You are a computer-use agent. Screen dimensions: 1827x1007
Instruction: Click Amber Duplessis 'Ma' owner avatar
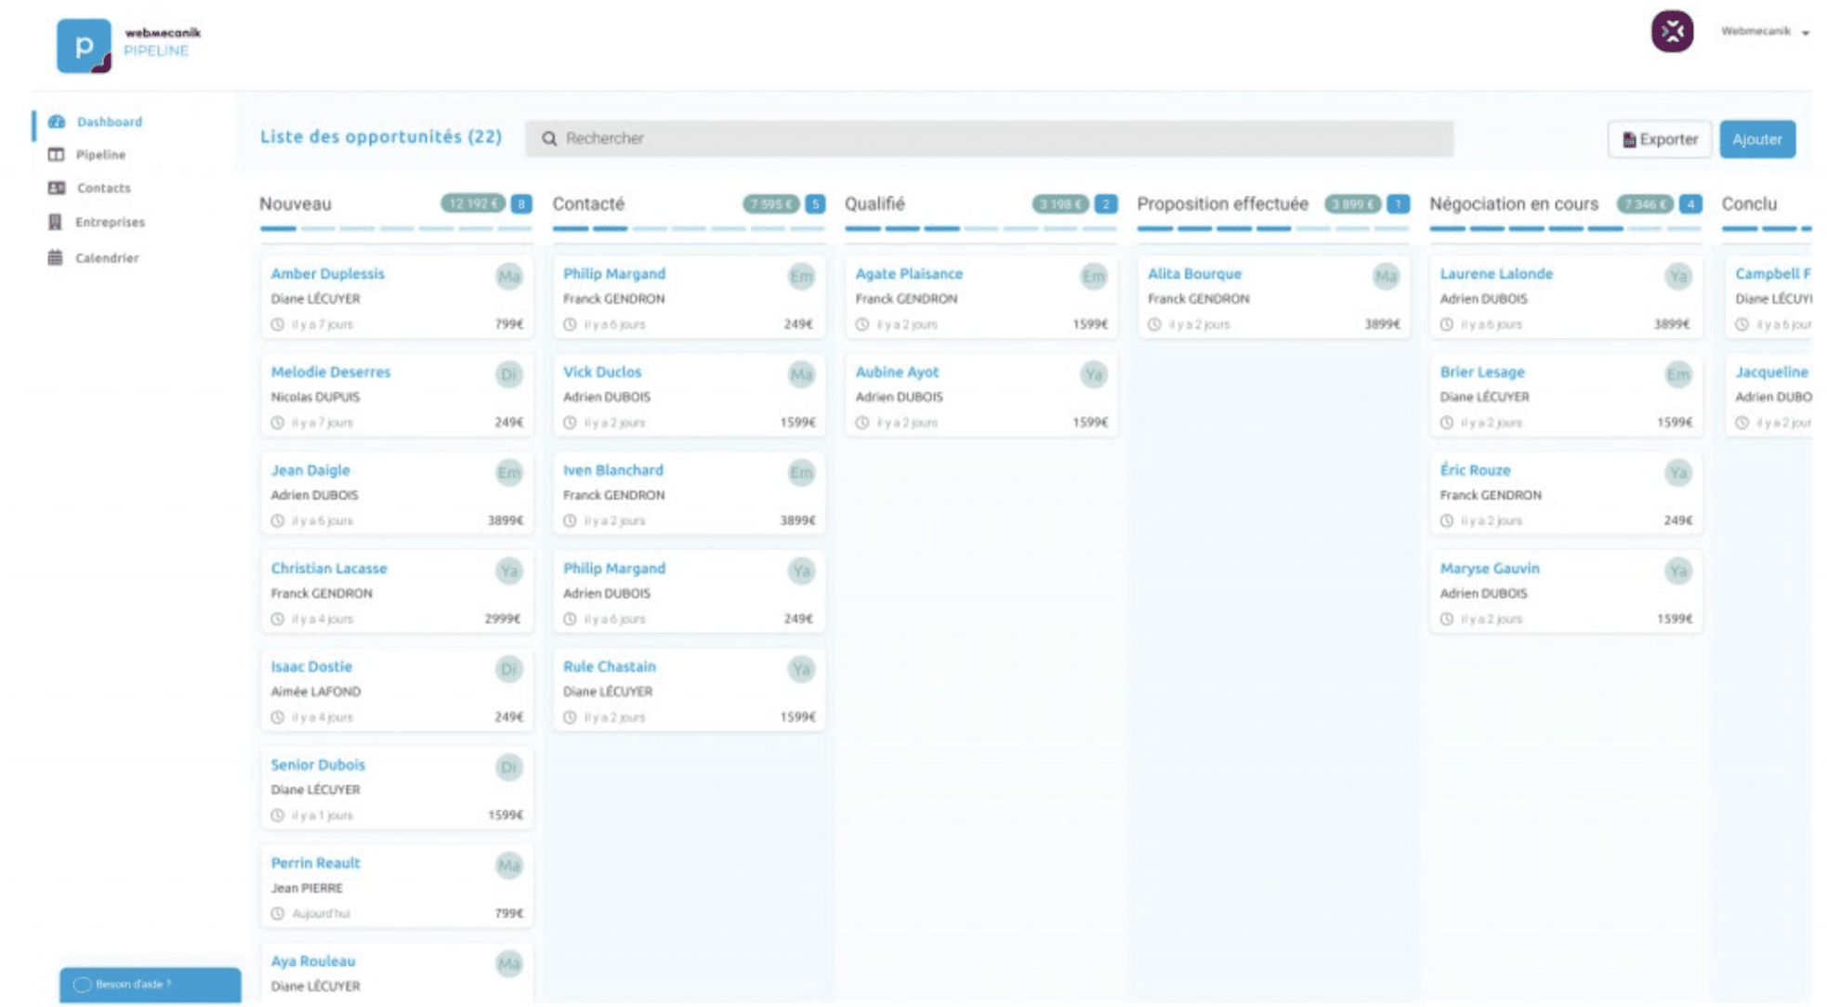click(508, 276)
